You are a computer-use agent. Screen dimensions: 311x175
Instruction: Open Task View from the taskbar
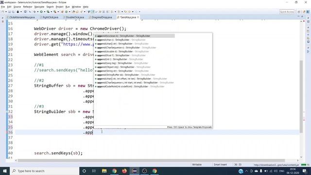coord(94,171)
